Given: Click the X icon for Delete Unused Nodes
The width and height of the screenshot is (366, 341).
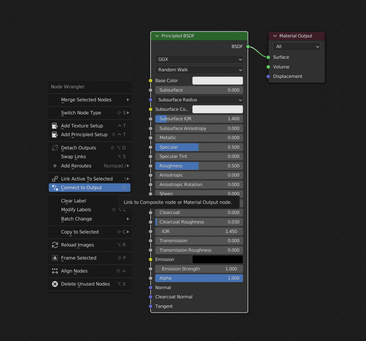Looking at the screenshot, I should pyautogui.click(x=54, y=284).
